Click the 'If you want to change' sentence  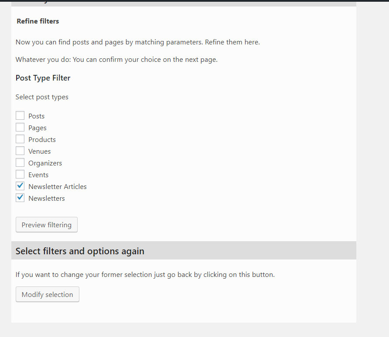(x=145, y=275)
